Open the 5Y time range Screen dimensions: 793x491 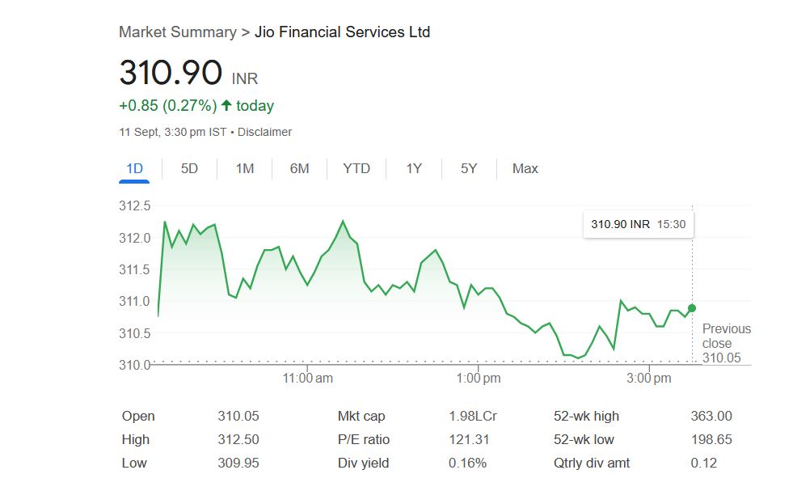point(469,168)
